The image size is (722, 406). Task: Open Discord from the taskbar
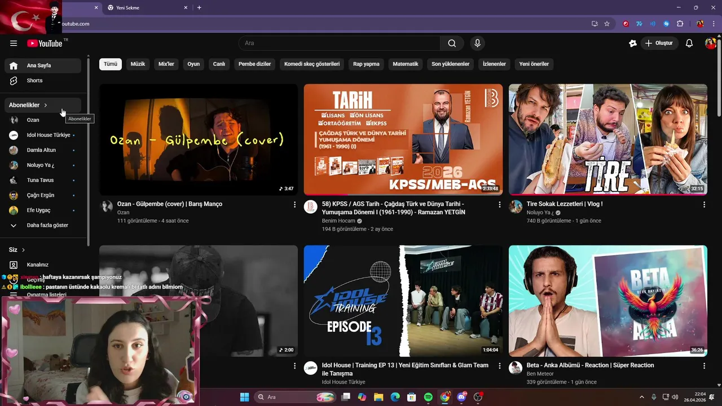(462, 397)
